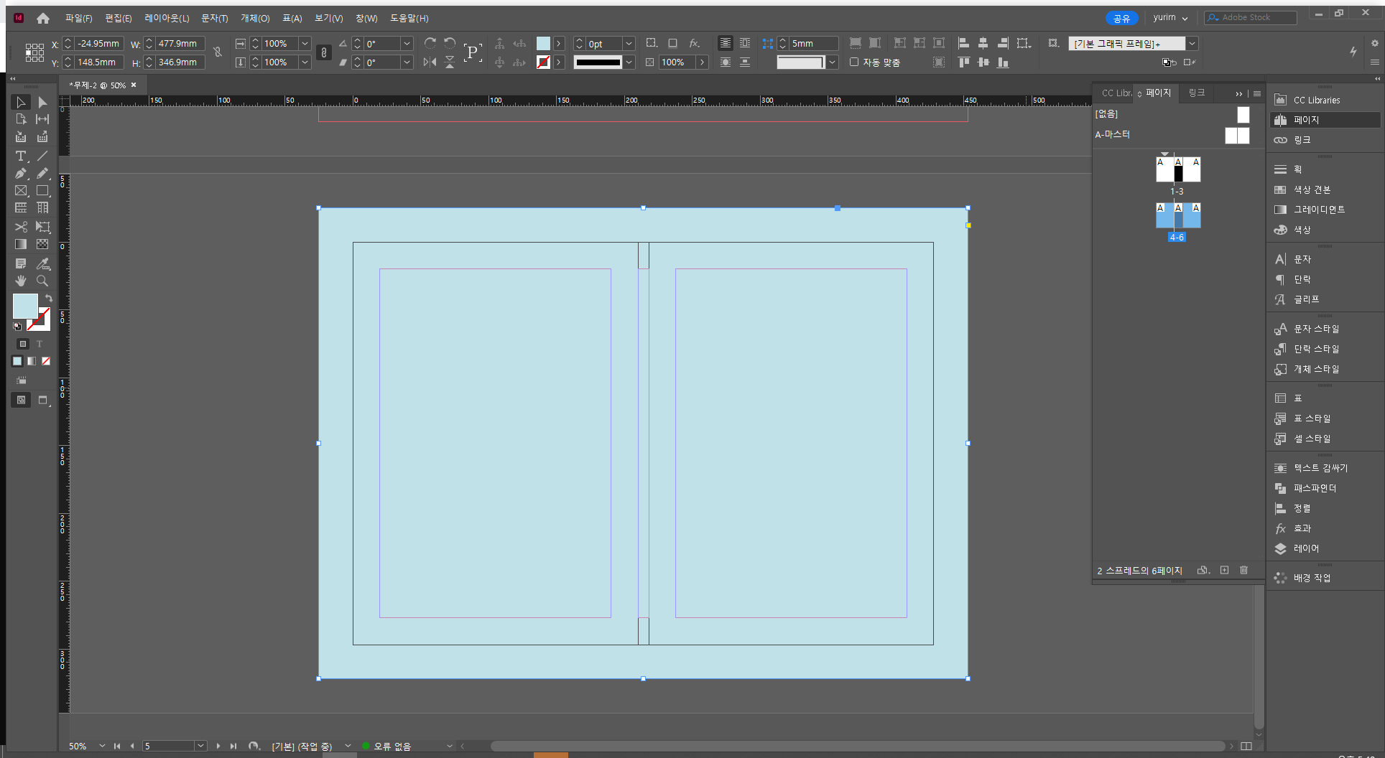Select the Rectangle tool
Screen dimensions: 1385x758
click(x=42, y=191)
